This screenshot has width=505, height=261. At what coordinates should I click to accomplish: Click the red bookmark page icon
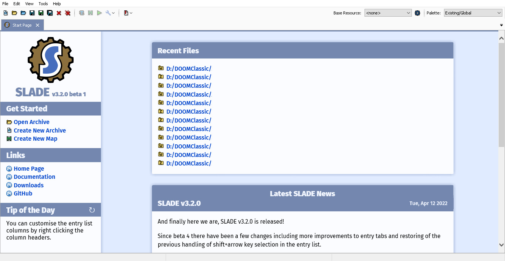126,13
